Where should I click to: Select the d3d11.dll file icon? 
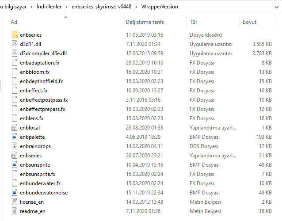tap(15, 44)
